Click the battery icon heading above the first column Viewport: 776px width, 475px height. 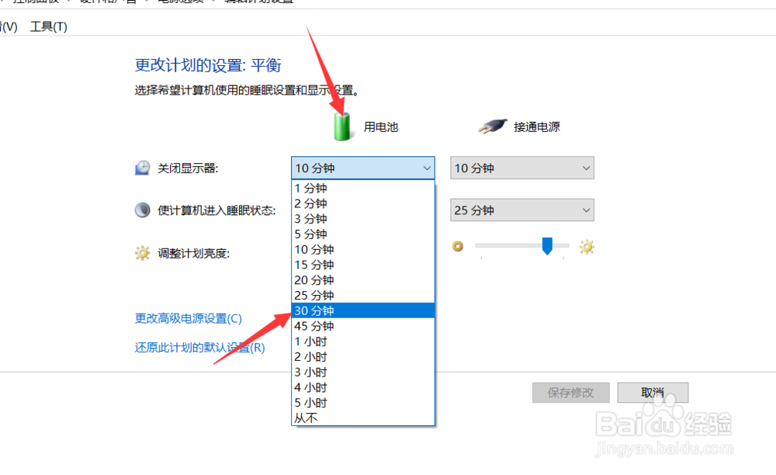(341, 127)
